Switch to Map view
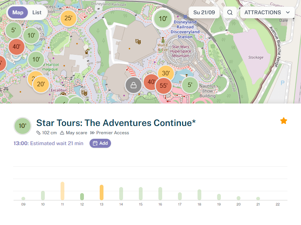This screenshot has height=225, width=301. click(x=17, y=12)
